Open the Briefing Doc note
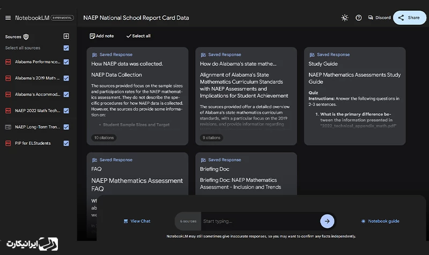429x255 pixels. pos(246,173)
